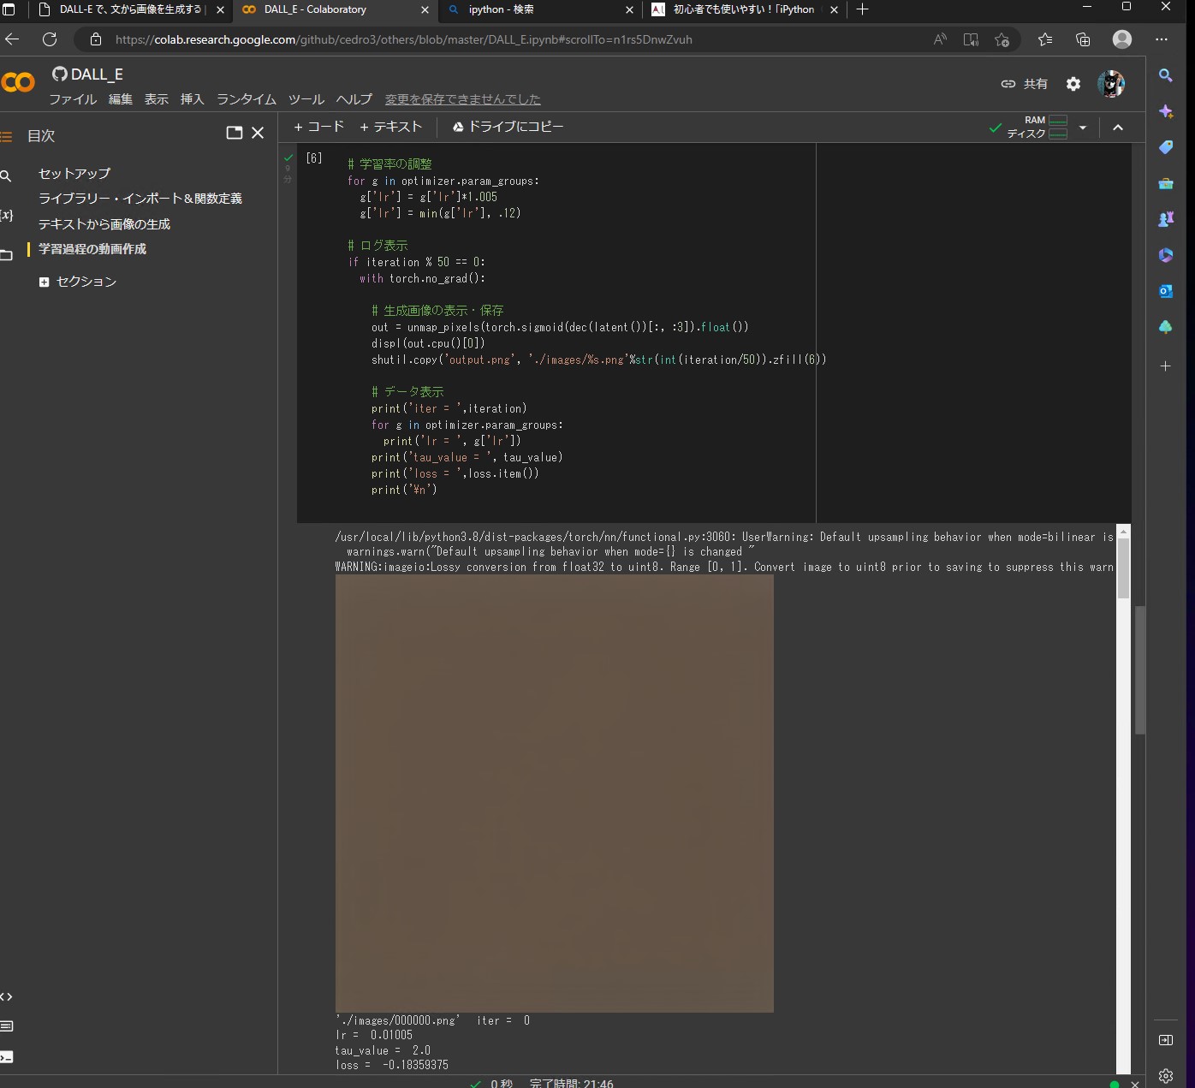This screenshot has width=1195, height=1088.
Task: Toggle the table of contents list icon
Action: coord(6,136)
